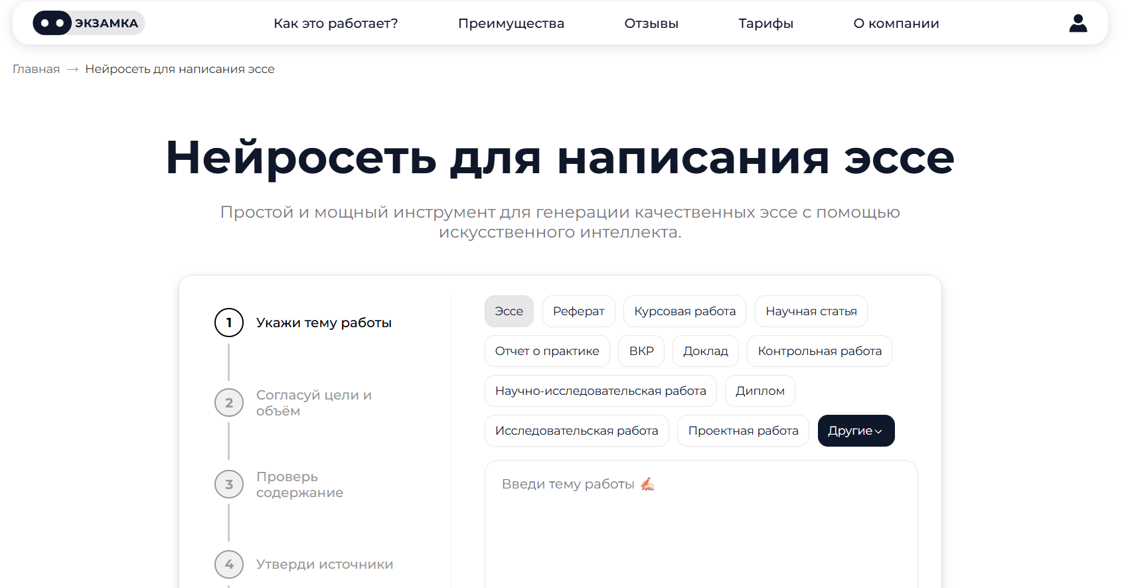This screenshot has height=588, width=1122.
Task: Click step 4 circle 'Утверди источники'
Action: 229,564
